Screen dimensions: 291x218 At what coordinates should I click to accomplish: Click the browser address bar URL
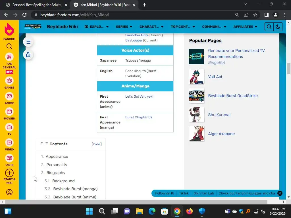click(75, 15)
